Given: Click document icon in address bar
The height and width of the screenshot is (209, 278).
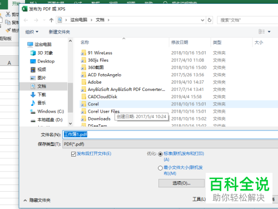Looking at the screenshot, I should coord(59,20).
